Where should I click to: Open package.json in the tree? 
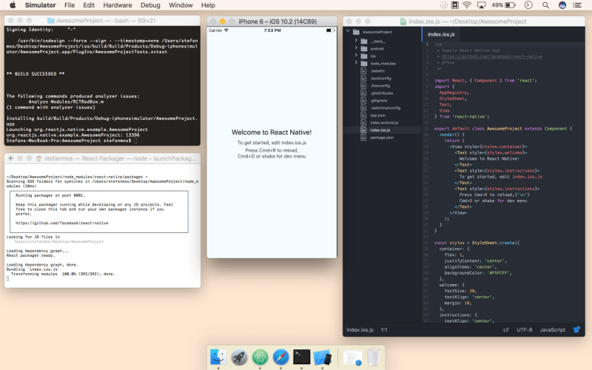pos(382,138)
